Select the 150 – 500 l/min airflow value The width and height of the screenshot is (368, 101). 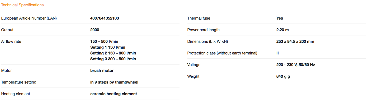tap(104, 42)
